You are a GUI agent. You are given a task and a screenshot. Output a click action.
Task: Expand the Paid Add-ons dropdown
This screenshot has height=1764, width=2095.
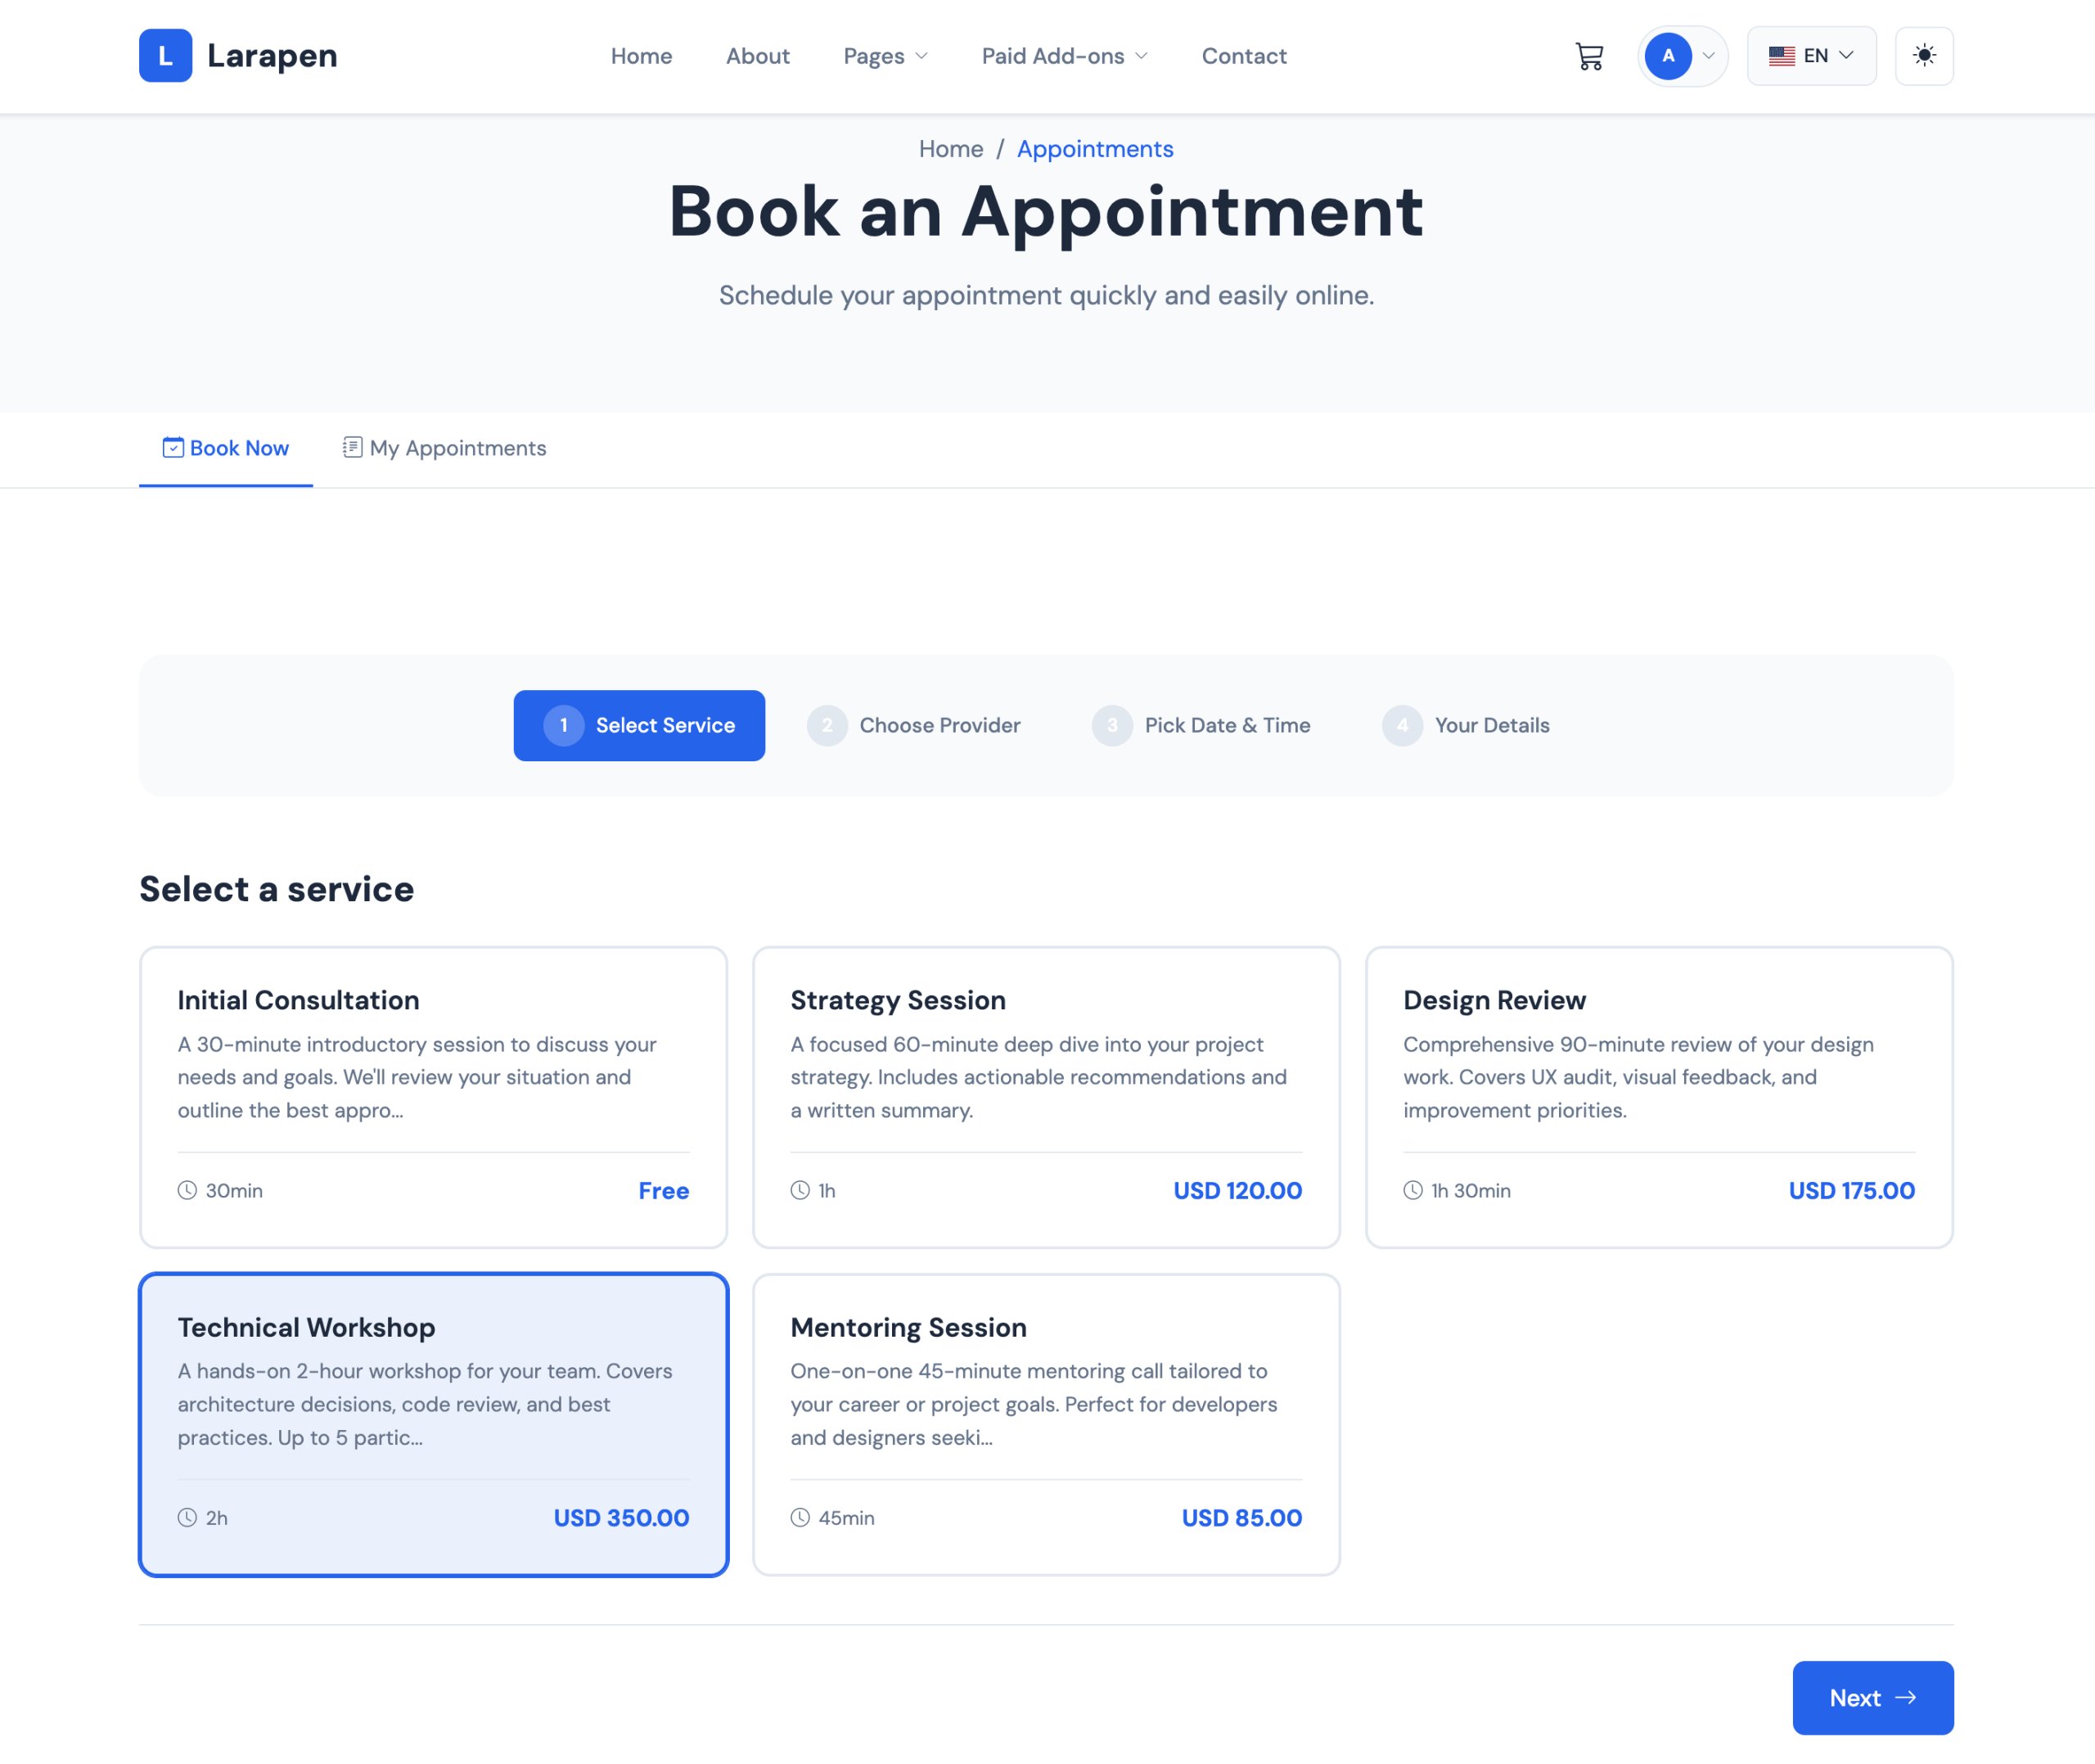(1064, 56)
